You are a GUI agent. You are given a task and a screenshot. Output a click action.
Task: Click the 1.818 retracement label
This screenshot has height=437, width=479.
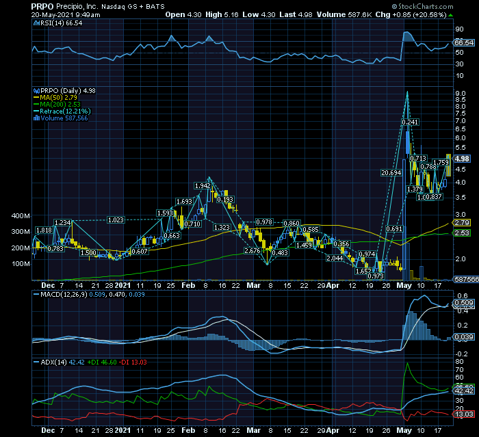[x=44, y=230]
